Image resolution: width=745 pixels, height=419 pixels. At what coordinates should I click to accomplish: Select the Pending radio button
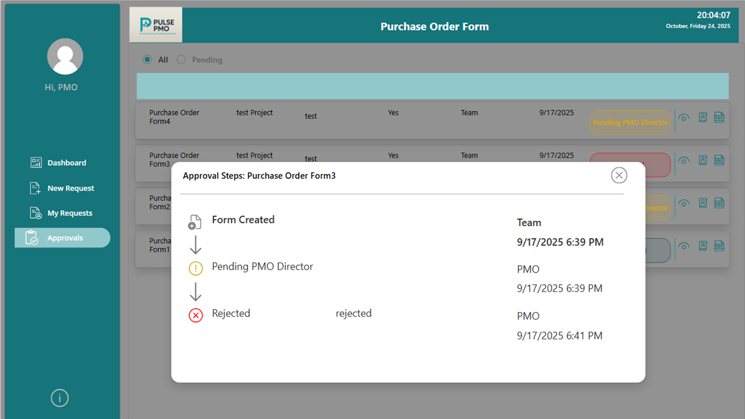[181, 60]
